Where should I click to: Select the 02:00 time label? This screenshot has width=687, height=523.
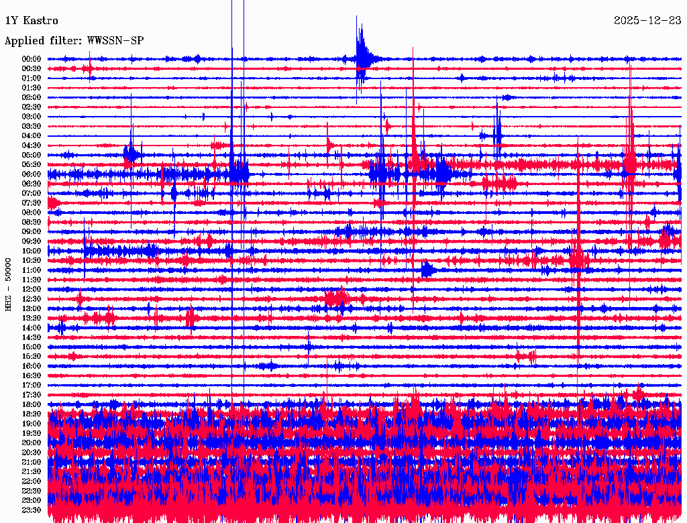32,97
